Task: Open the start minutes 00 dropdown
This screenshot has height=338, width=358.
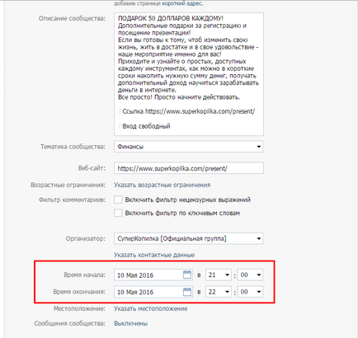Action: (250, 275)
